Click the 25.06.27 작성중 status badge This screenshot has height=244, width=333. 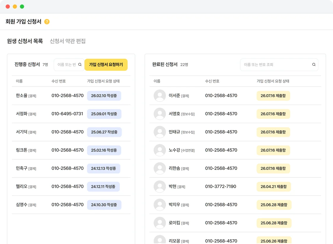click(104, 132)
